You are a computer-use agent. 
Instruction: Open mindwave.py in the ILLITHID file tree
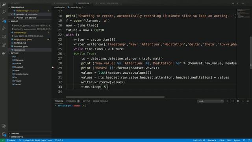tap(30, 32)
